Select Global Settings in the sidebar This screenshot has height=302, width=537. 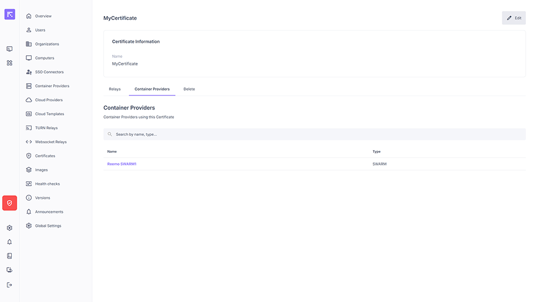coord(48,226)
